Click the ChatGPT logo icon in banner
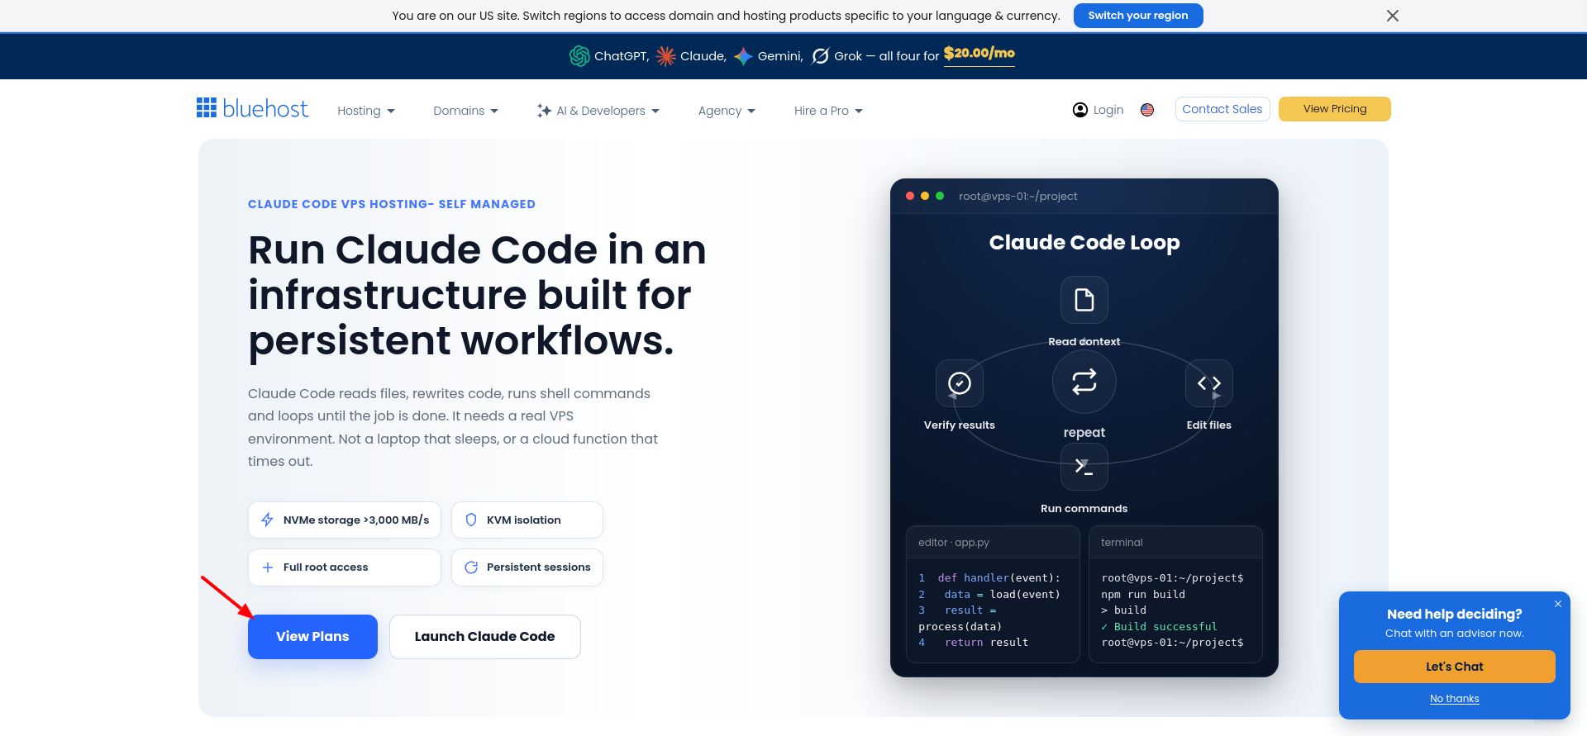The image size is (1587, 736). [x=579, y=56]
